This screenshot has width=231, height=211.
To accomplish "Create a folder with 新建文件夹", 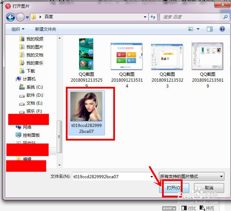I will [46, 29].
